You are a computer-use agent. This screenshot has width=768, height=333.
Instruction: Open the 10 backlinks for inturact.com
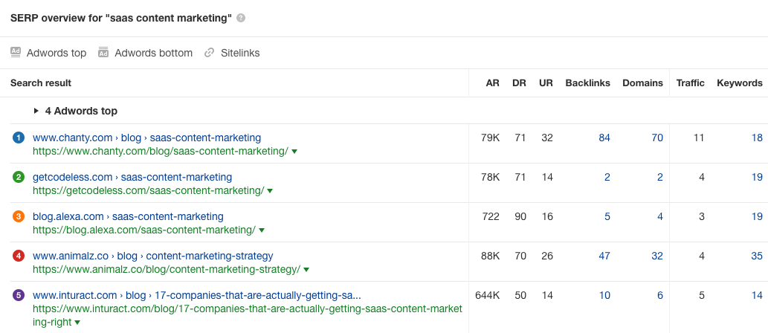604,295
